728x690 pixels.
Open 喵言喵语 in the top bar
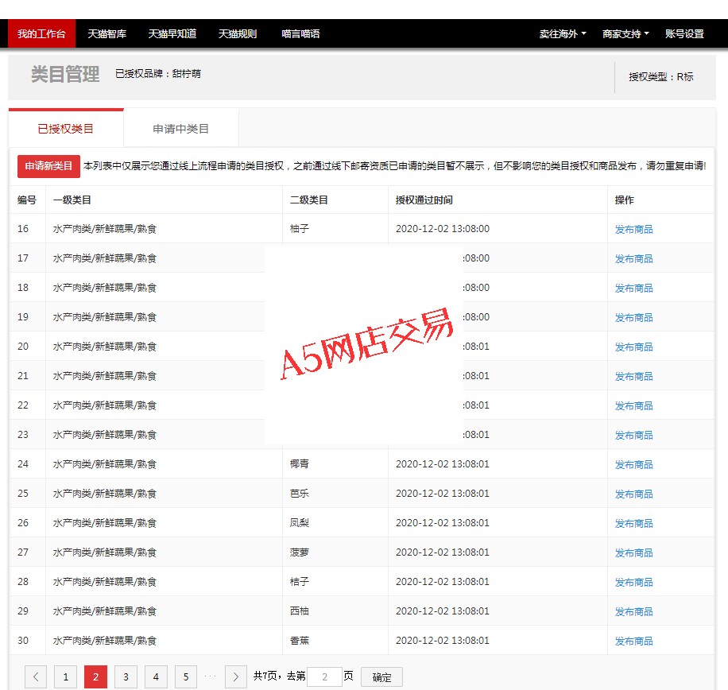300,34
